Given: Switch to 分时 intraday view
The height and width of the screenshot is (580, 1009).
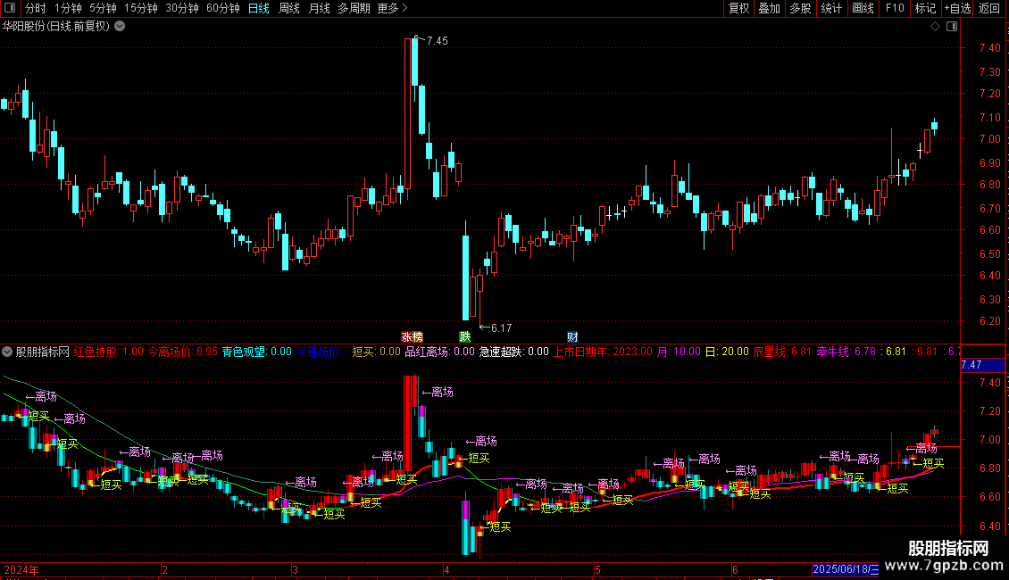Looking at the screenshot, I should [x=36, y=8].
